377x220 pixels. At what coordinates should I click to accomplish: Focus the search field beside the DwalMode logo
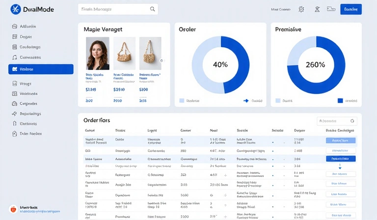click(118, 9)
